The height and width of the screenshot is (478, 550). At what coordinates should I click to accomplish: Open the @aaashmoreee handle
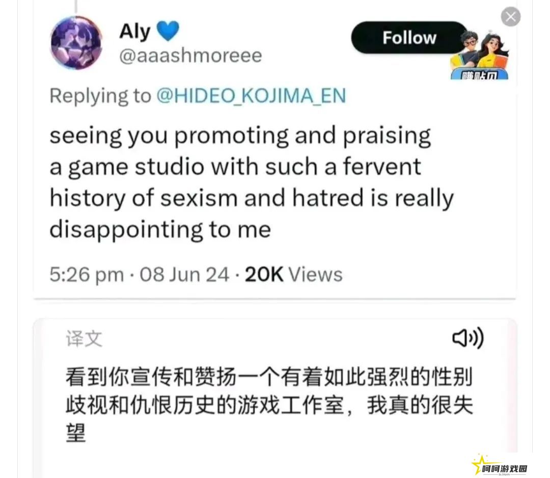coord(191,55)
